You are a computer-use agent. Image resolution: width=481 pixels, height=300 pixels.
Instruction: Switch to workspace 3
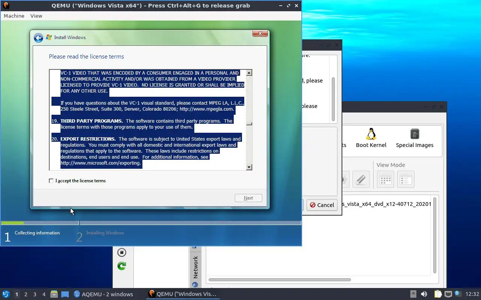click(35, 294)
